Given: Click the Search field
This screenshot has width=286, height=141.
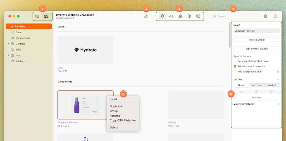Looking at the screenshot, I should coord(236,16).
